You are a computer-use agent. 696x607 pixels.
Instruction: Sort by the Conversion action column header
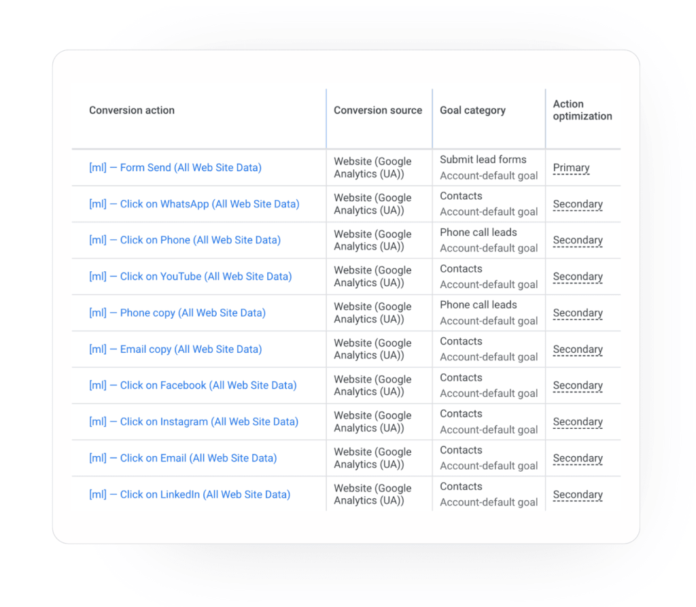tap(132, 109)
